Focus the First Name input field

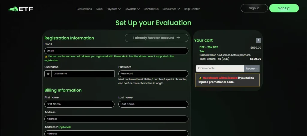pos(79,104)
